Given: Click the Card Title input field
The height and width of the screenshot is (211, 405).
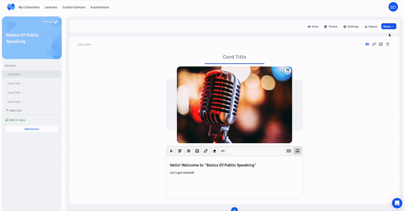Looking at the screenshot, I should tap(234, 57).
